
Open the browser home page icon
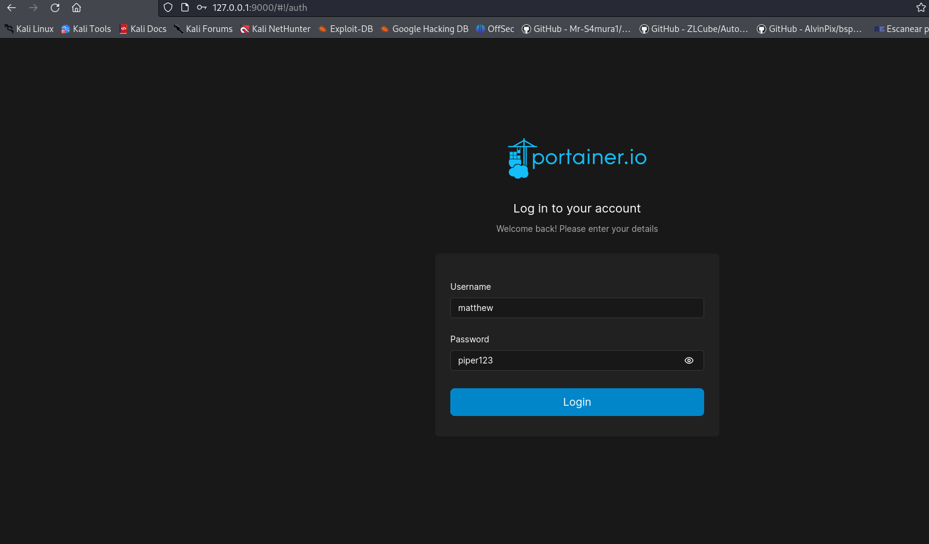tap(76, 8)
